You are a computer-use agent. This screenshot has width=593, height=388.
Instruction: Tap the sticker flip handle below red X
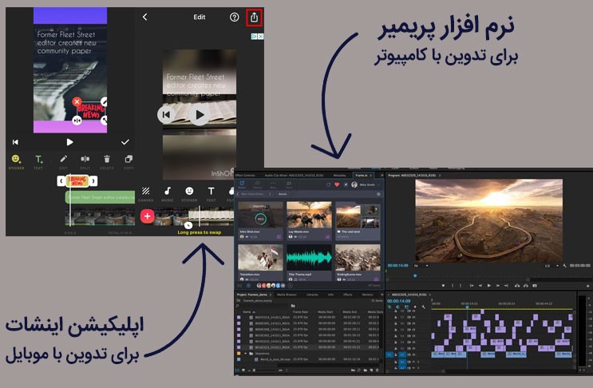(x=77, y=121)
